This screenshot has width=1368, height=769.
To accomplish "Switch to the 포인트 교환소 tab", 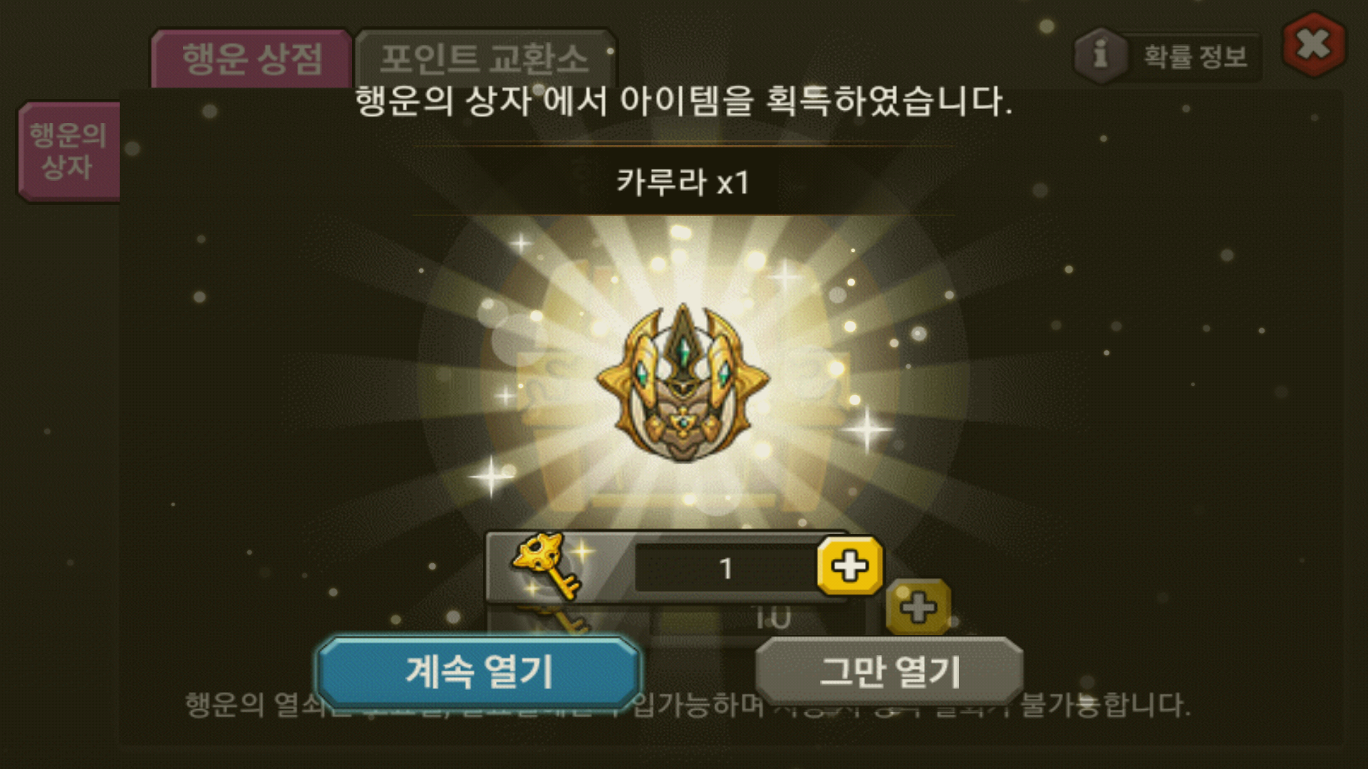I will pos(484,58).
